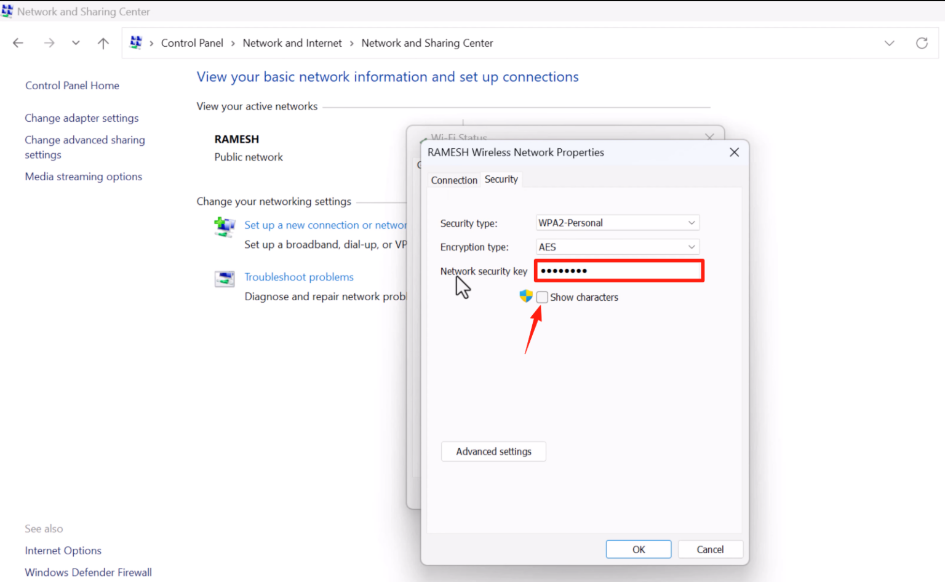Open Windows Defender Firewall from See also
The image size is (945, 582).
88,572
